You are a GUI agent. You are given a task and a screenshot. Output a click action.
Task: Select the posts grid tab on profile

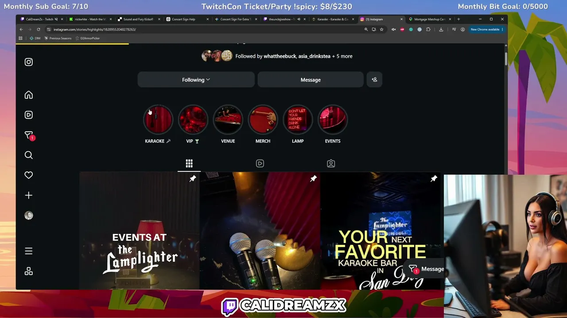click(189, 164)
